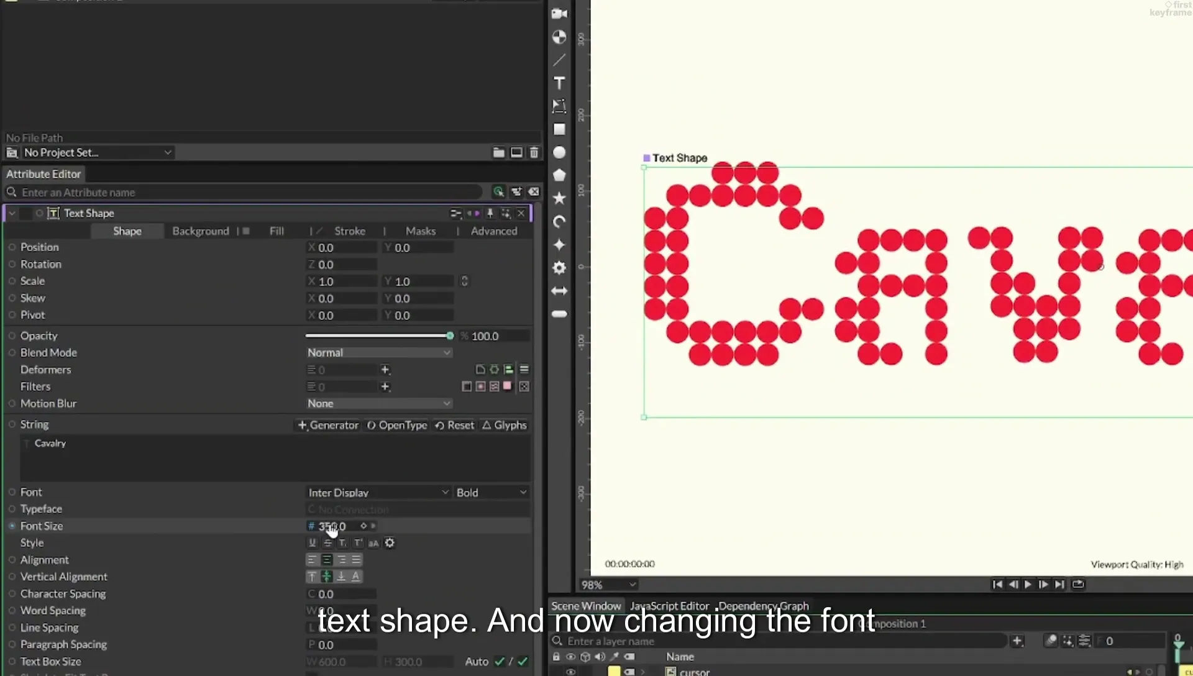Viewport: 1193px width, 676px height.
Task: Click the Play button in viewport
Action: (x=1028, y=584)
